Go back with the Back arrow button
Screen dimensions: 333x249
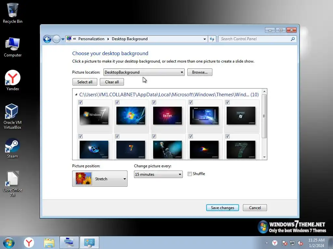pyautogui.click(x=47, y=39)
